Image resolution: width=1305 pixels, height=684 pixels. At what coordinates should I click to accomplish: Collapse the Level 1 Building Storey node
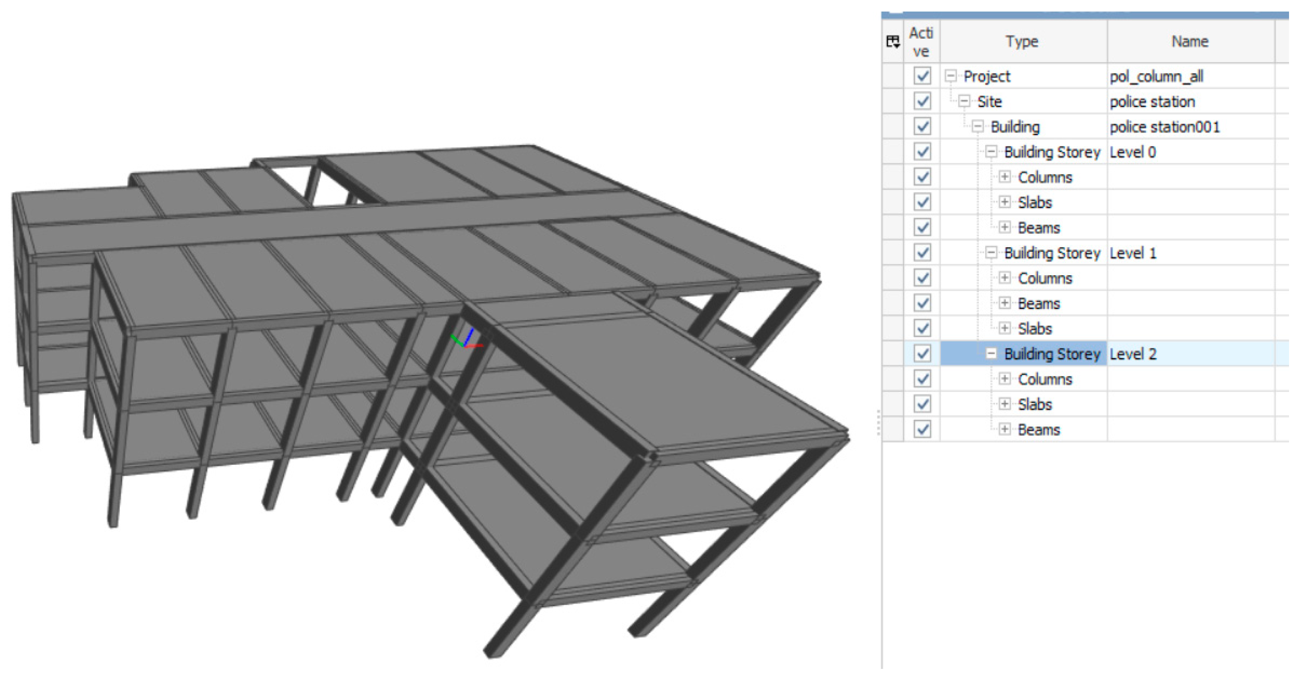tap(991, 252)
